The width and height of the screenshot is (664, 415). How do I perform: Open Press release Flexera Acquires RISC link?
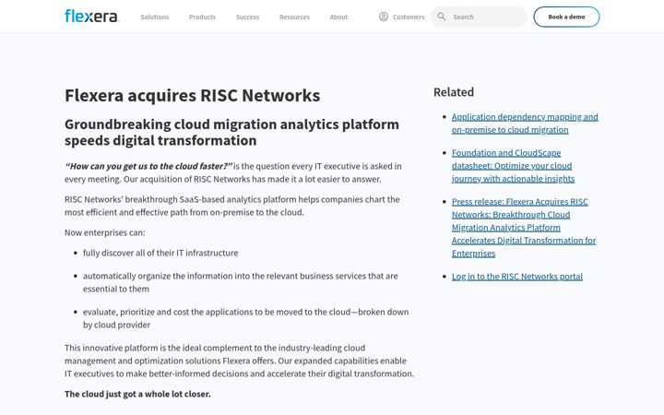pyautogui.click(x=524, y=228)
